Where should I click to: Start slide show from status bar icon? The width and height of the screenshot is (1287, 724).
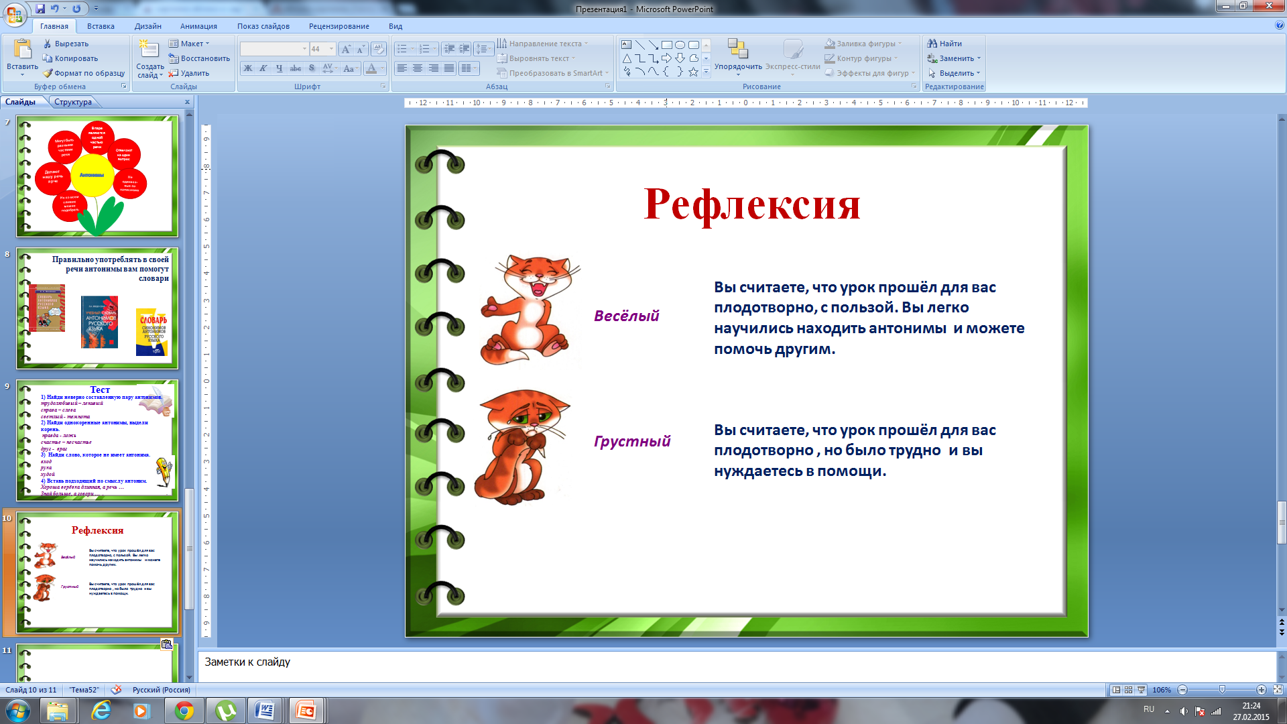click(1141, 690)
